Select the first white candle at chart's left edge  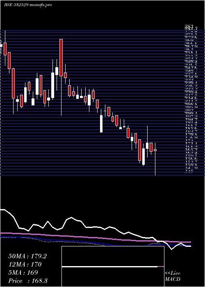click(1, 46)
